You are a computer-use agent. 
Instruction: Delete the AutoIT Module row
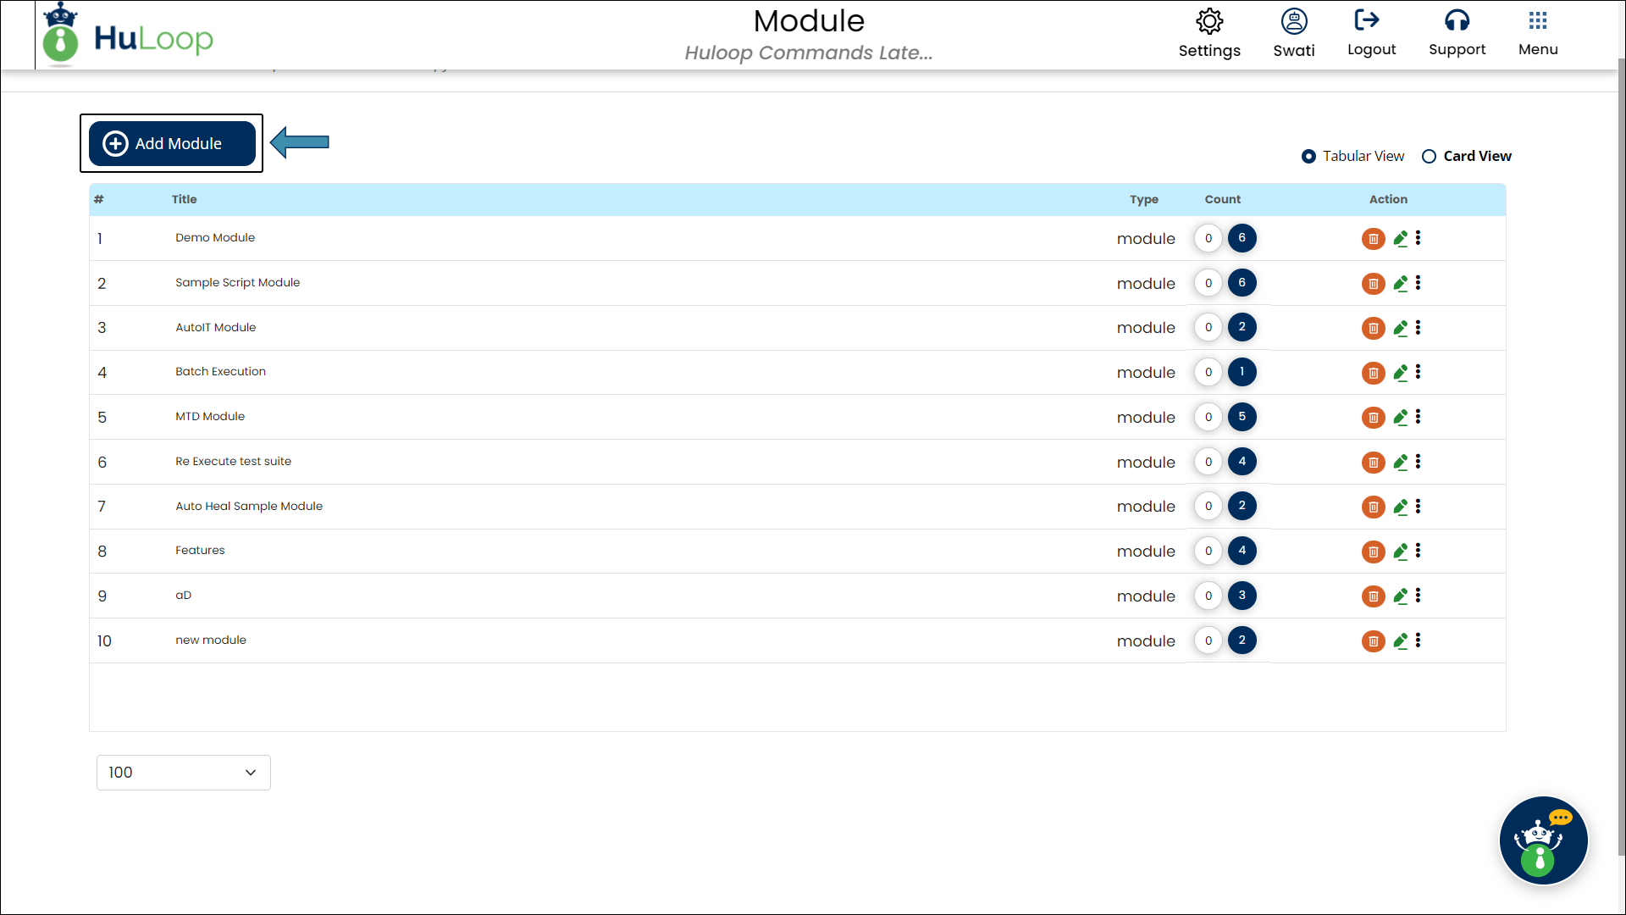point(1373,328)
